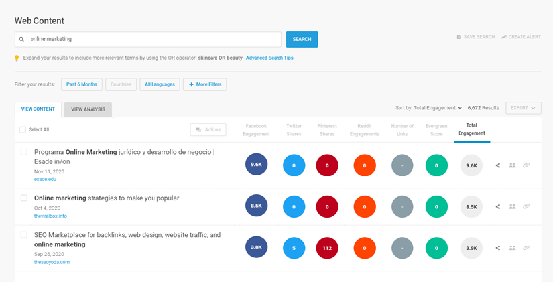Click the lightbulb tip icon

17,58
